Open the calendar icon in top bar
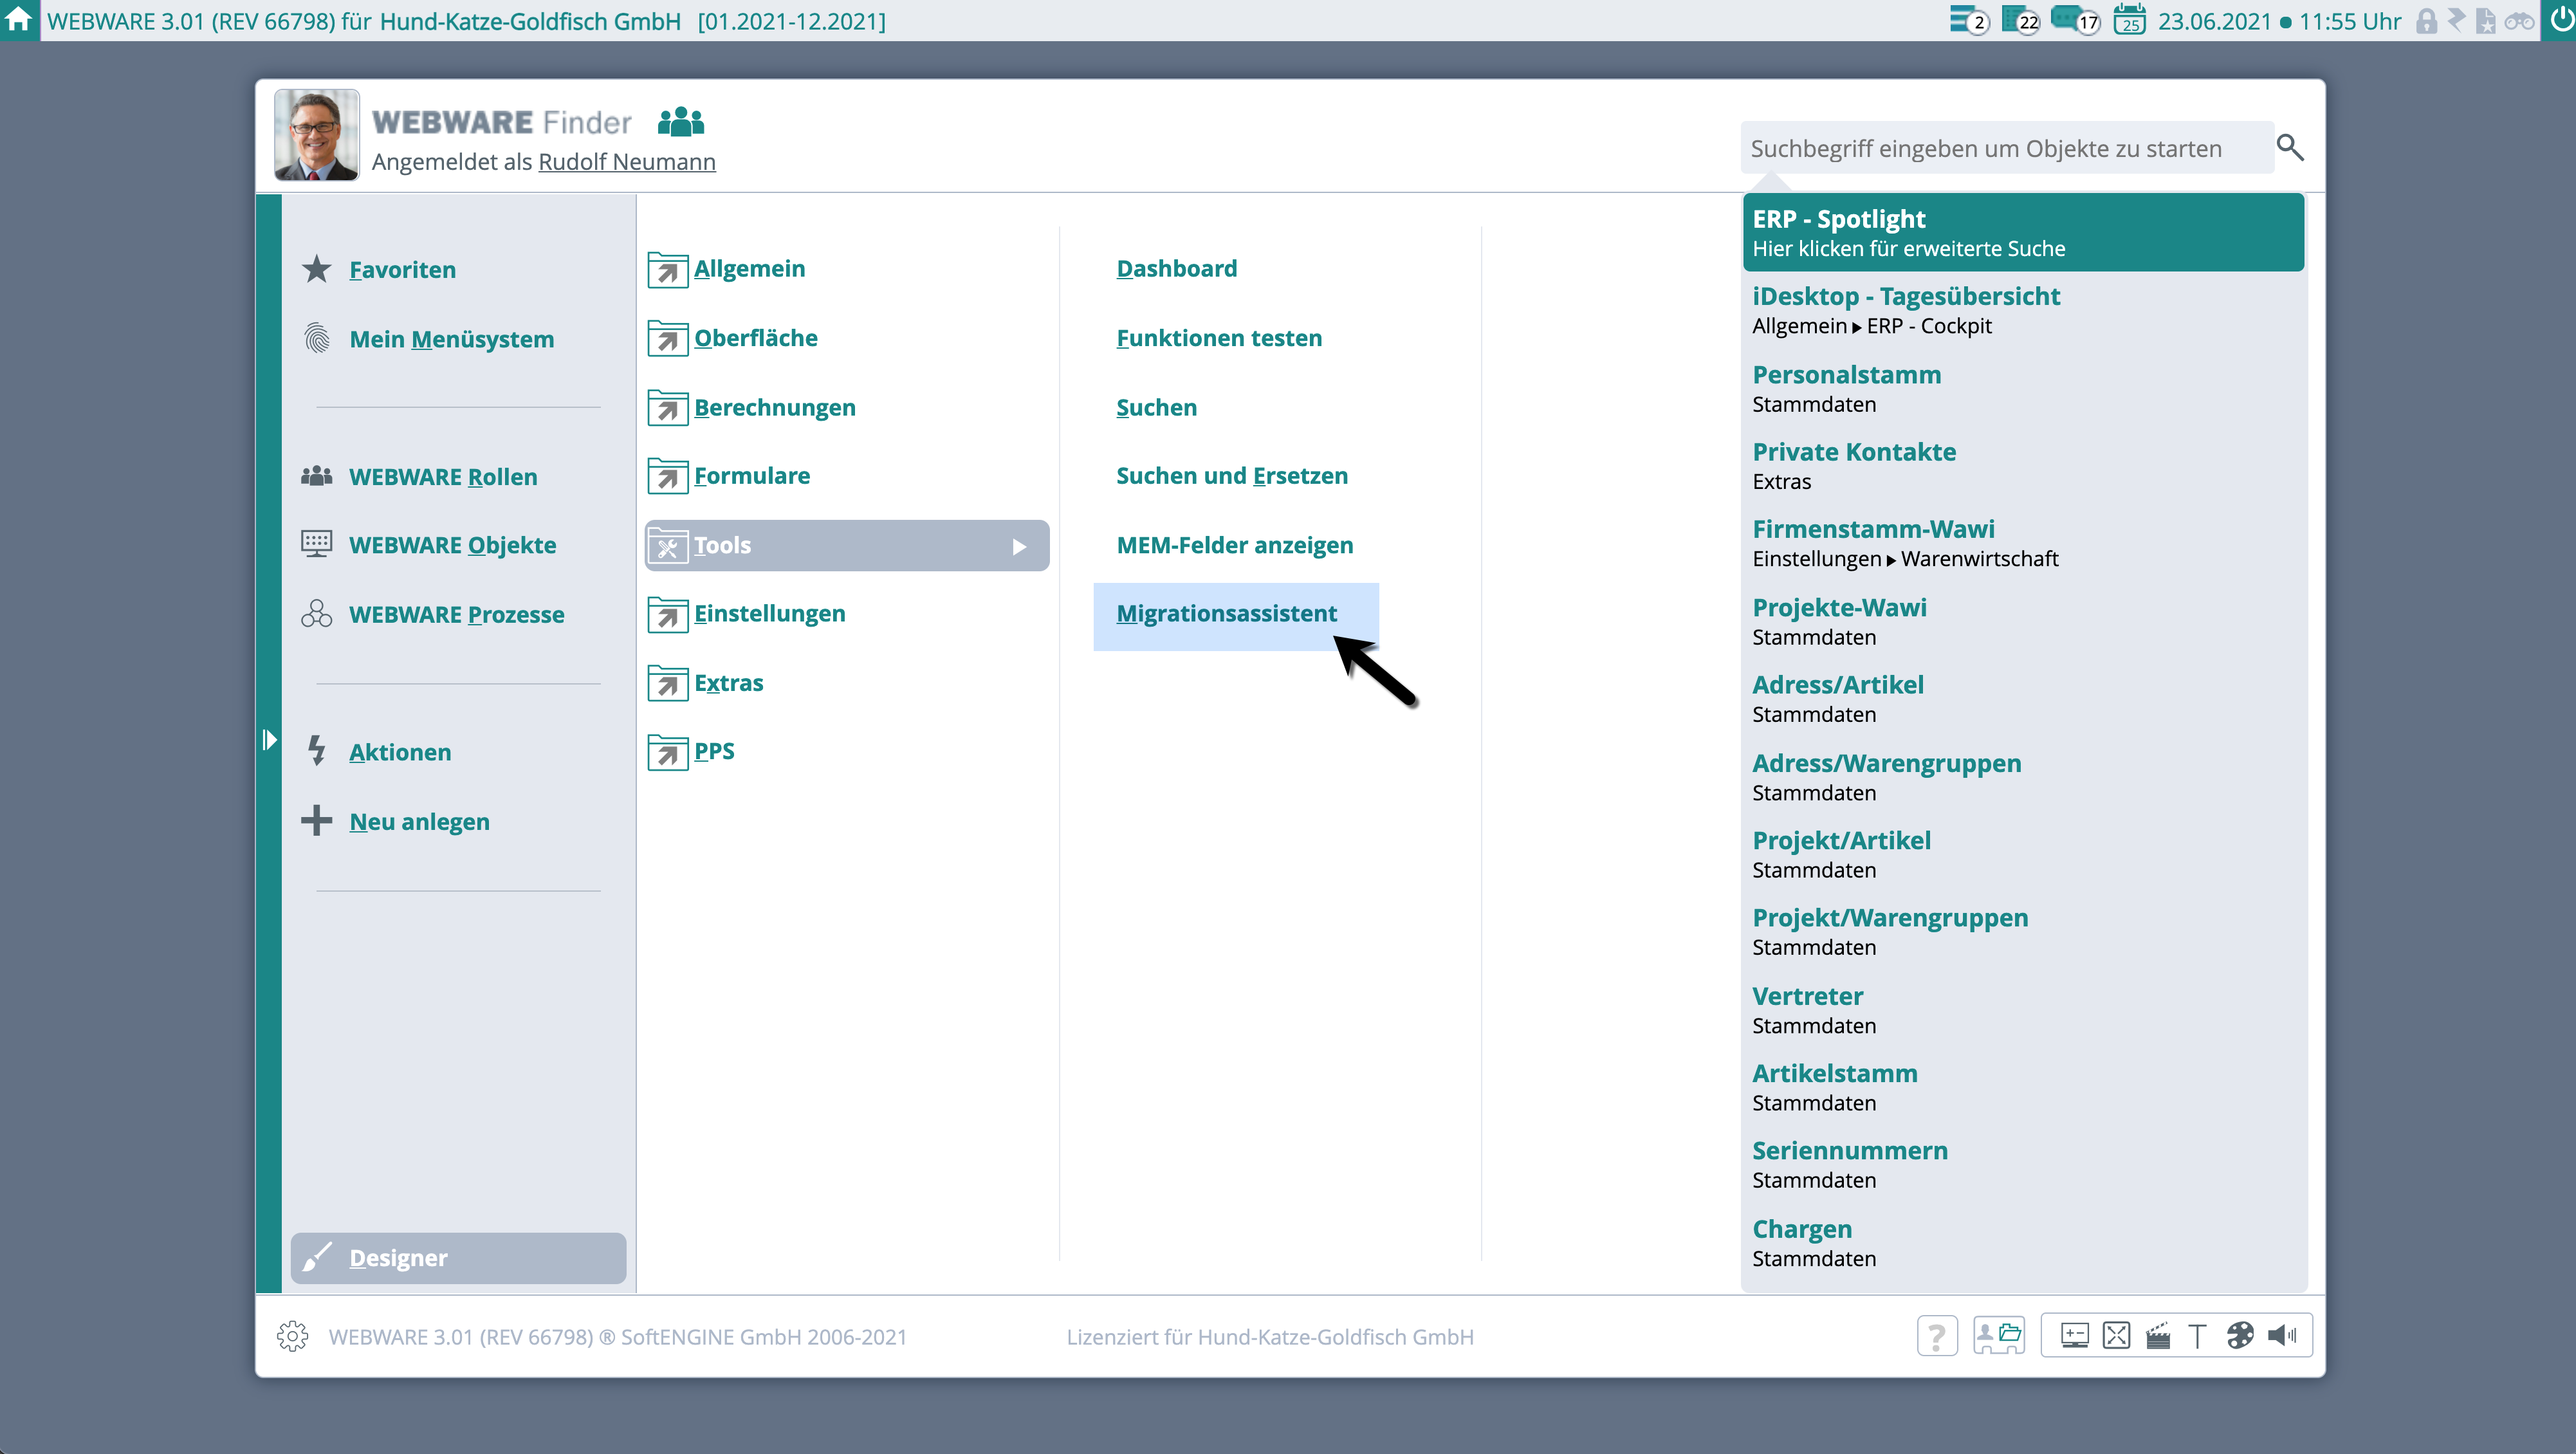Viewport: 2576px width, 1454px height. pos(2129,21)
